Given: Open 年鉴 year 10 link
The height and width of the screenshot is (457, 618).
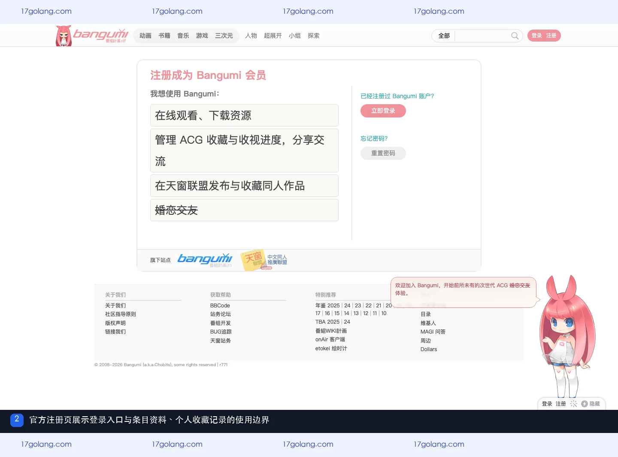Looking at the screenshot, I should (x=384, y=313).
